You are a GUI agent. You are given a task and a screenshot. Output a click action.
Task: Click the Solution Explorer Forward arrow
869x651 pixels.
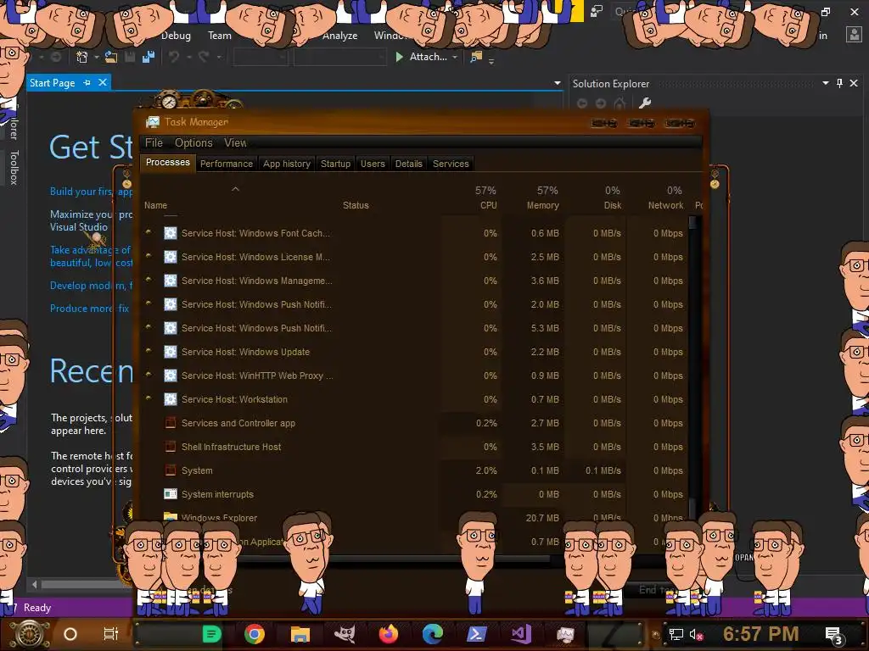pos(601,103)
